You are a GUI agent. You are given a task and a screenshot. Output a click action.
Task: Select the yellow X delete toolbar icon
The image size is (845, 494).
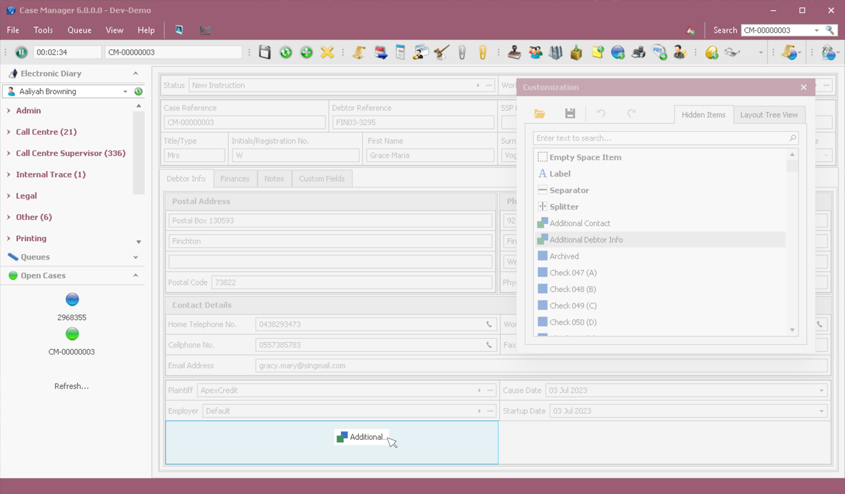point(327,52)
